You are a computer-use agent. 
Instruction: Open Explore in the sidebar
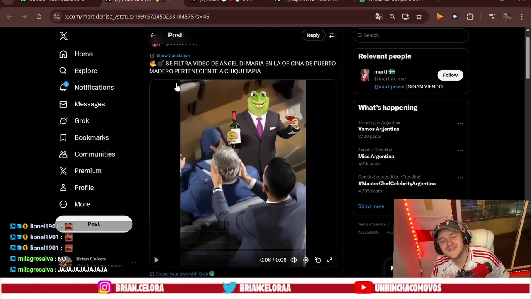[78, 71]
